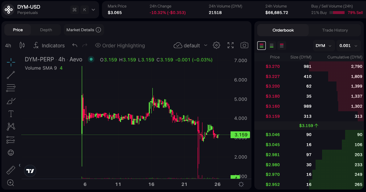Take a chart snapshot with camera icon
Viewport: 366px width, 192px height.
coord(244,45)
